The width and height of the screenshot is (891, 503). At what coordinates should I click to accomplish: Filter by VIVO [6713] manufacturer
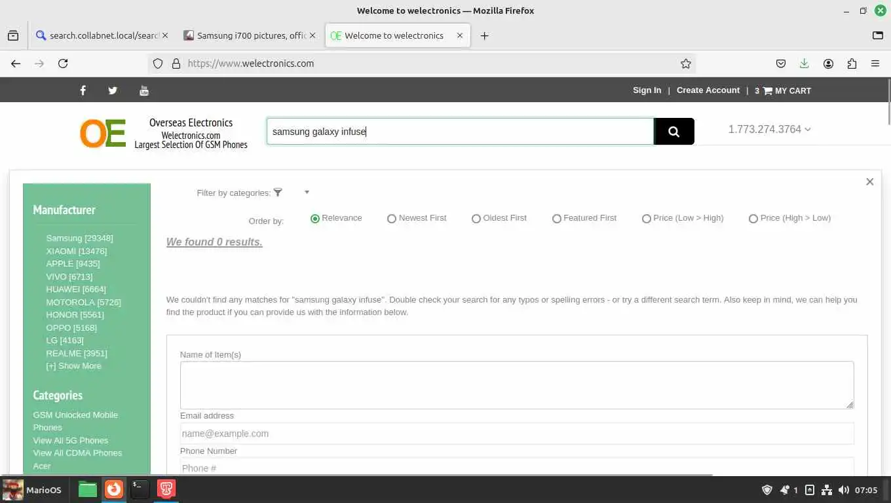click(x=69, y=277)
